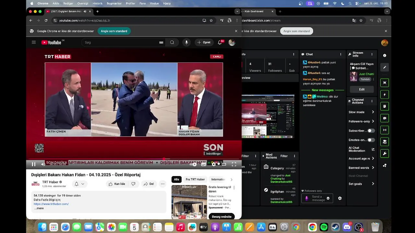Click the YouTube search magnifier button
The width and height of the screenshot is (415, 233).
point(172,42)
